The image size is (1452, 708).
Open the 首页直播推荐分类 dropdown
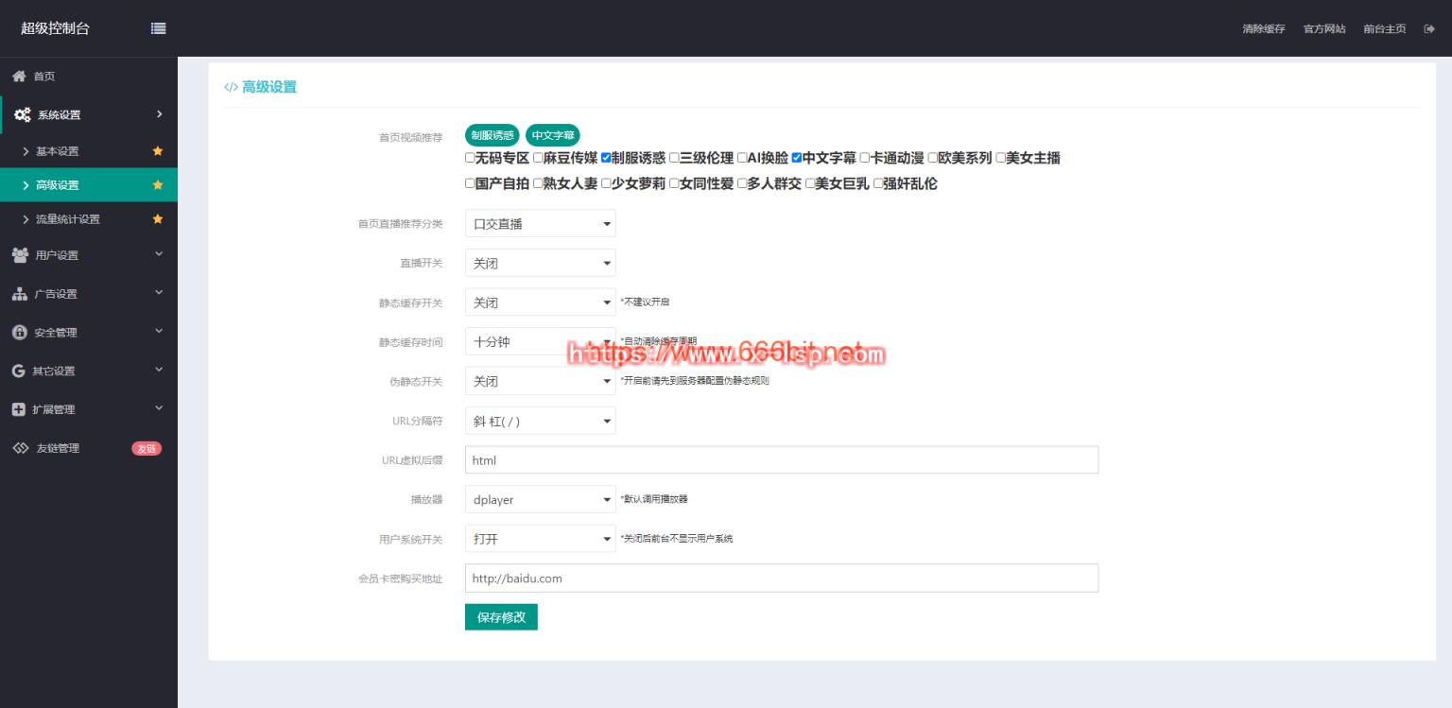[540, 224]
